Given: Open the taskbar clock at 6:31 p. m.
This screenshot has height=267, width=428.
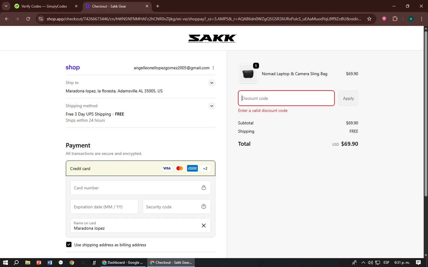Looking at the screenshot, I should (x=402, y=262).
